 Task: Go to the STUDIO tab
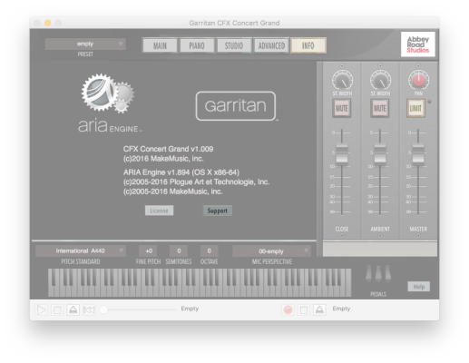234,45
